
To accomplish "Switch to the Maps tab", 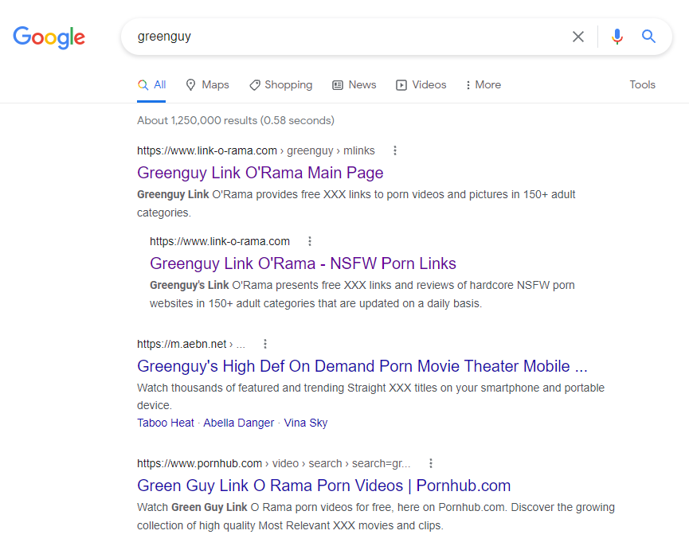I will click(207, 84).
